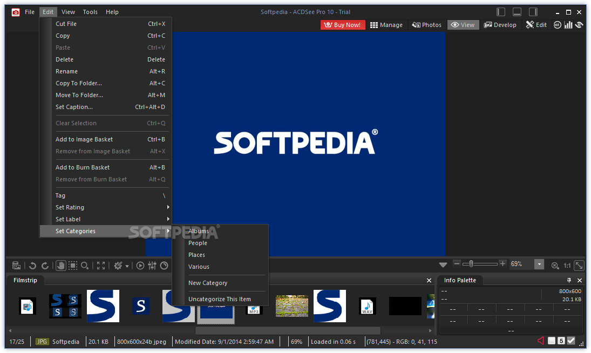
Task: Zoom out with the minus button
Action: pyautogui.click(x=457, y=263)
